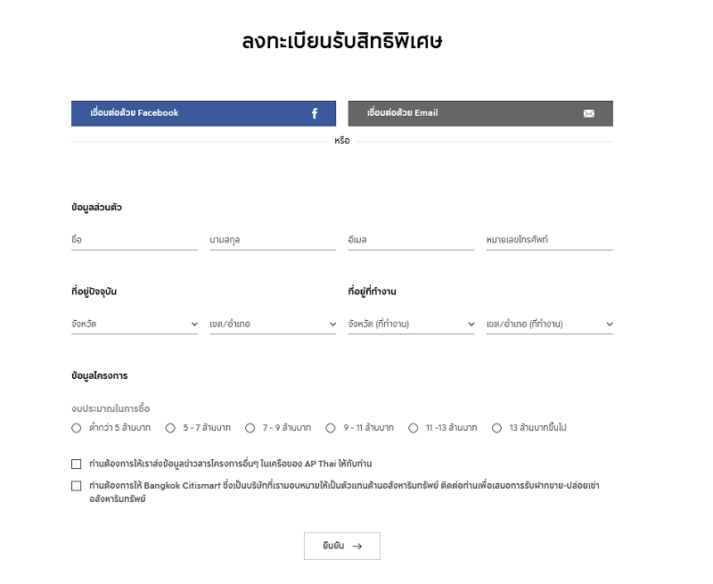Select the 13 ล้านบาทขึ้นไป option

pyautogui.click(x=497, y=428)
